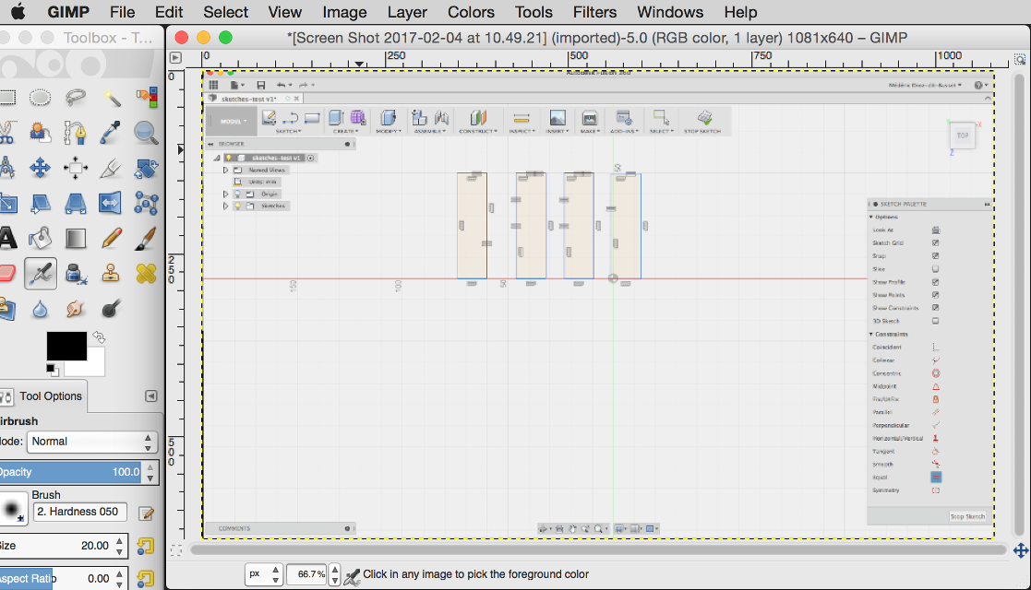Select the Pencil tool
This screenshot has height=590, width=1031.
point(111,238)
